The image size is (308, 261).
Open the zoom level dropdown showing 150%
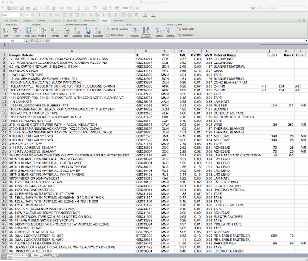[130, 8]
